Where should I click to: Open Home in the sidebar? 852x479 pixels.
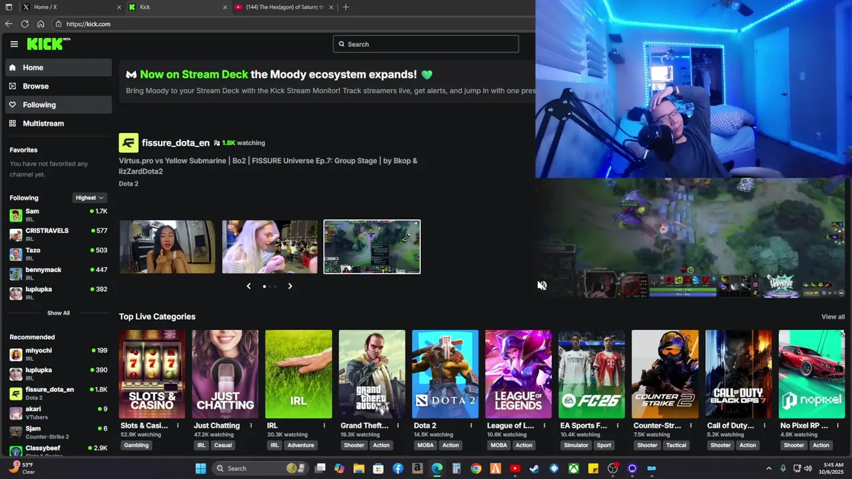(59, 67)
